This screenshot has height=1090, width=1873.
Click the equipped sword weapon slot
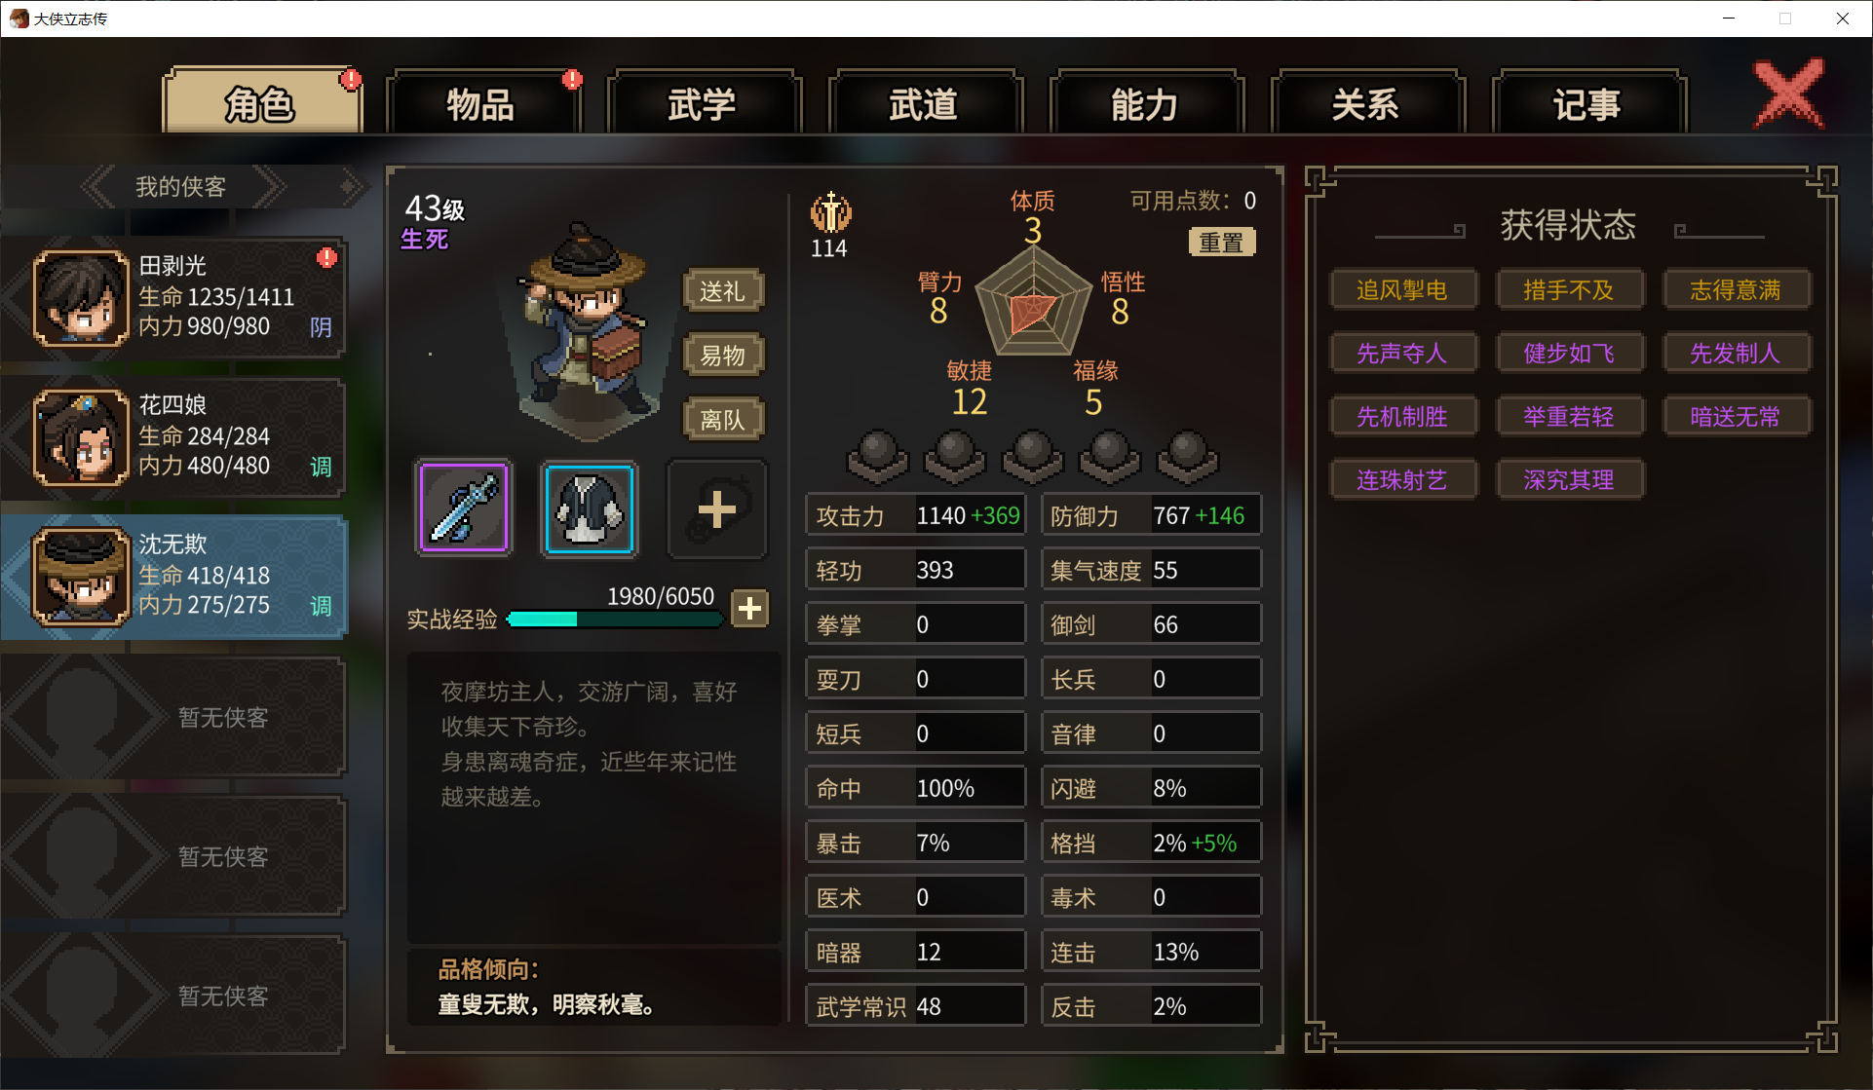point(464,508)
